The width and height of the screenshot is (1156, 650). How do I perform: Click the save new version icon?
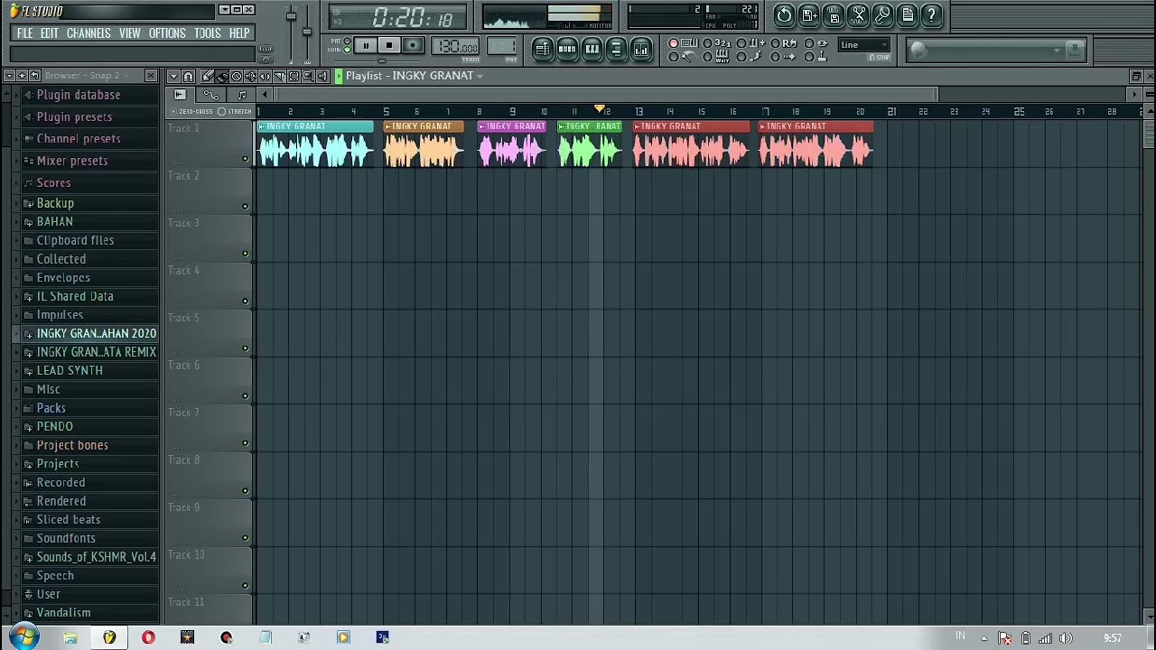(809, 15)
